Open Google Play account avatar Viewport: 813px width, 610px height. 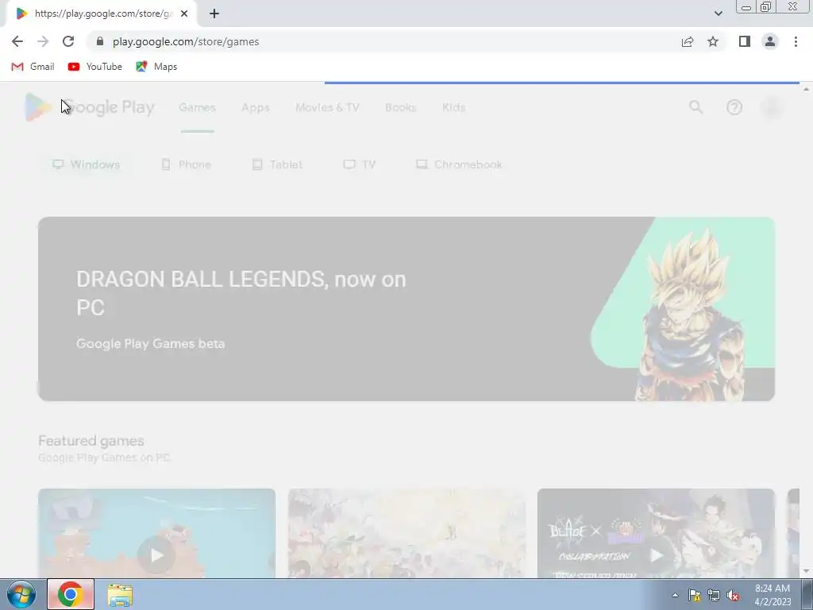pyautogui.click(x=773, y=107)
